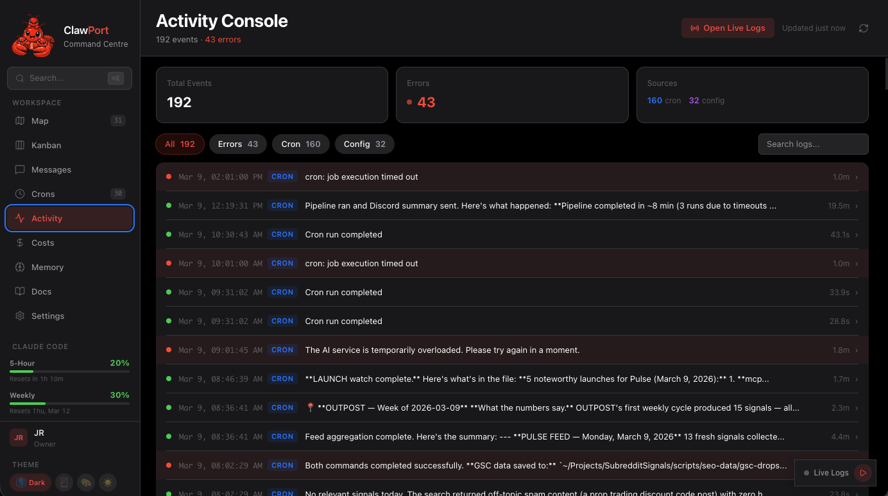Switch to the sun light theme

(107, 483)
